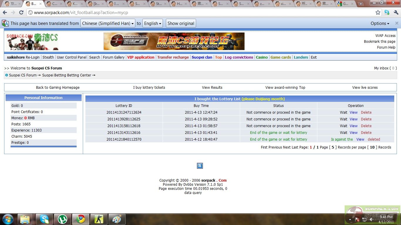Screen dimensions: 401x225
Task: Click the translate icon below copyright banner
Action: tap(200, 166)
